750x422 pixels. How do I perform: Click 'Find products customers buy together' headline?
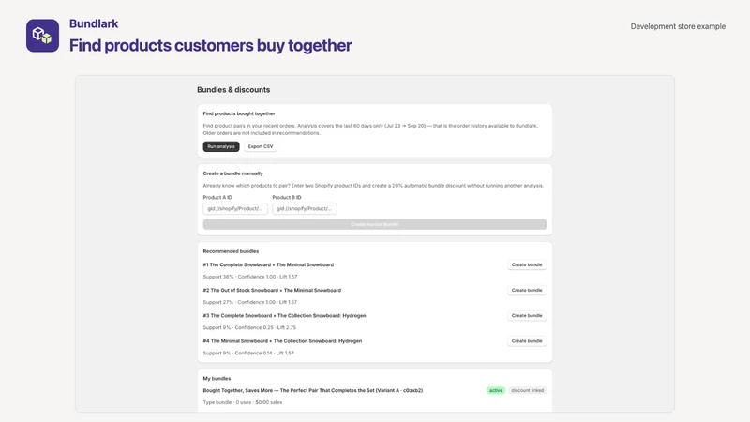coord(210,45)
